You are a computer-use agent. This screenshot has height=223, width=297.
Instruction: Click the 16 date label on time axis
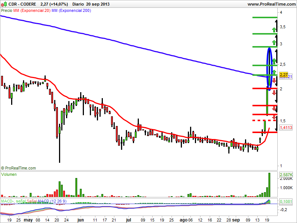(x=210, y=220)
